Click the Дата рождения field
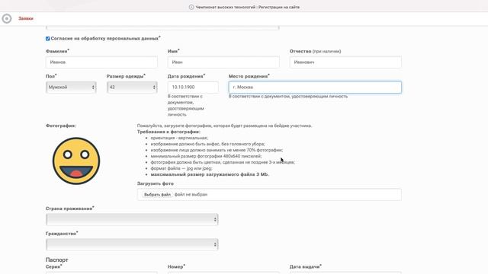The image size is (488, 274). pos(193,88)
